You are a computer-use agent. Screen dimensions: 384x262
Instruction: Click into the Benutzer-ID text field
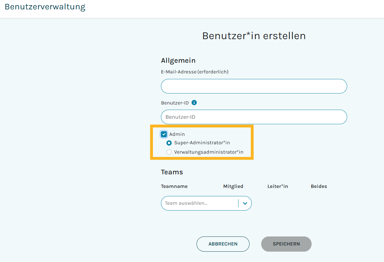[254, 117]
